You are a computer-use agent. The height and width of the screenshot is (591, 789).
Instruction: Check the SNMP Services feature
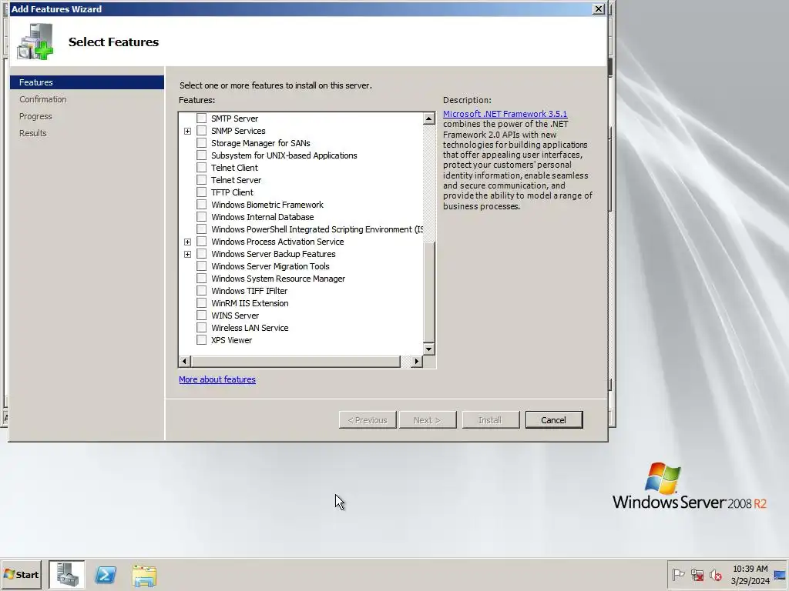[201, 131]
